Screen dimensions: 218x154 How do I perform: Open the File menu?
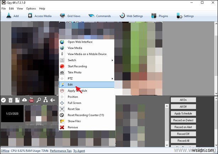[4, 9]
